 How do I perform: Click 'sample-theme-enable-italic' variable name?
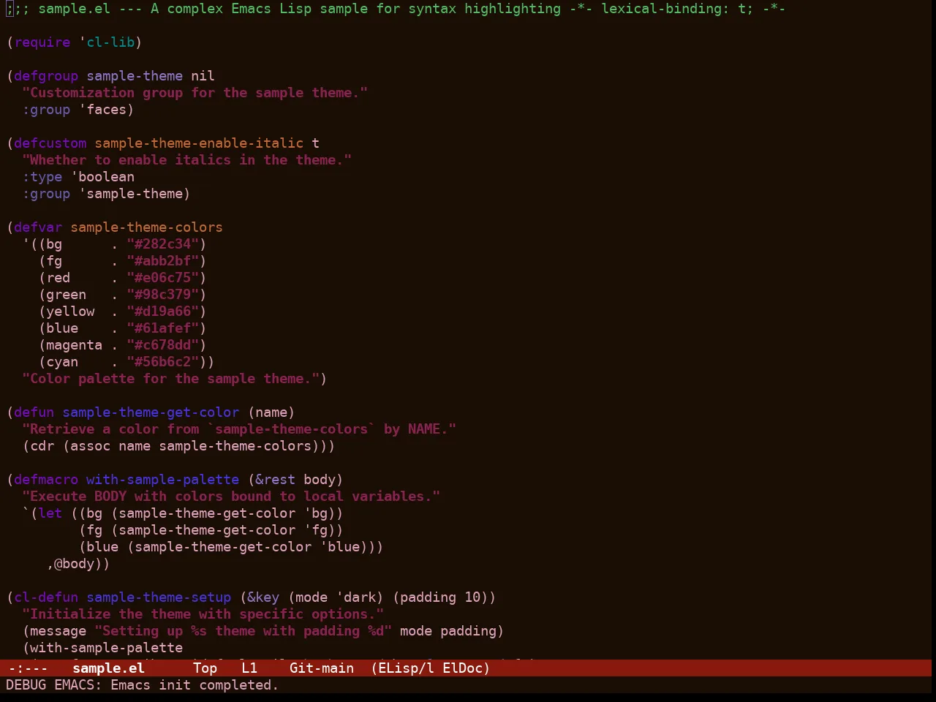click(x=199, y=143)
